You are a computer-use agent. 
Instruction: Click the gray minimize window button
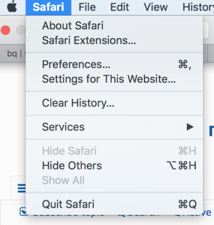pos(21,30)
